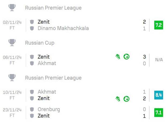166x126 pixels.
Task: Open the green 7.1 rating badge
Action: pyautogui.click(x=159, y=113)
